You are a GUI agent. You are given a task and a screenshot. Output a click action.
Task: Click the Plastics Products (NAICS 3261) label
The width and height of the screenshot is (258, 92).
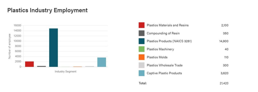pos(169,41)
